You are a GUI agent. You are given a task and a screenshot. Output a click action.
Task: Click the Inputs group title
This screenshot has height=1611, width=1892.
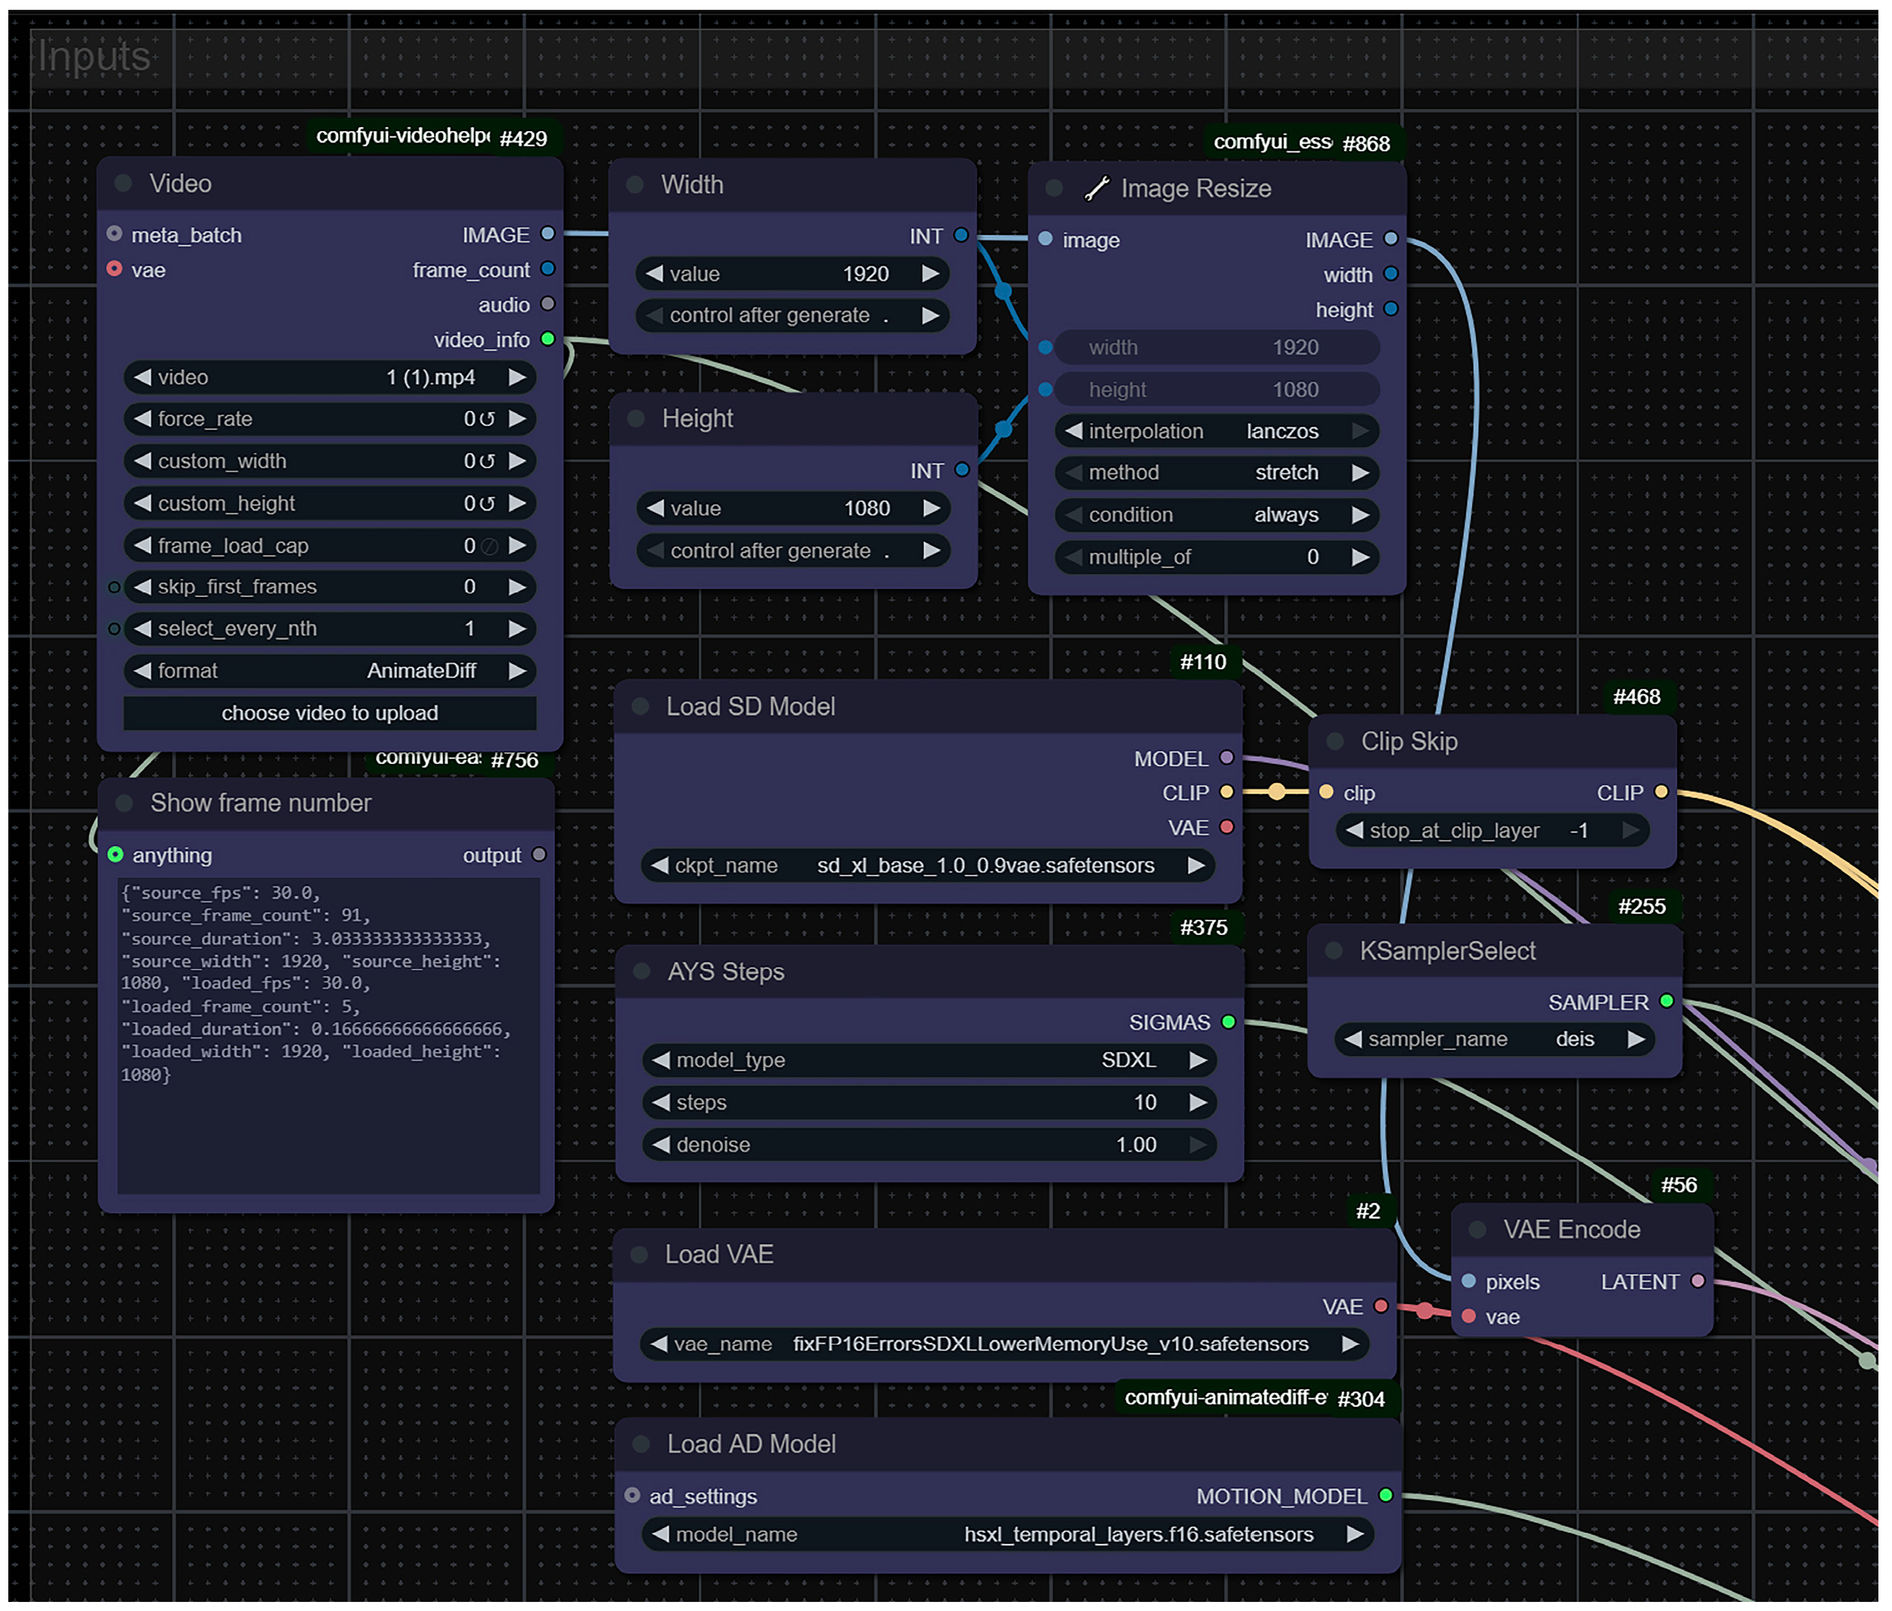(x=93, y=56)
